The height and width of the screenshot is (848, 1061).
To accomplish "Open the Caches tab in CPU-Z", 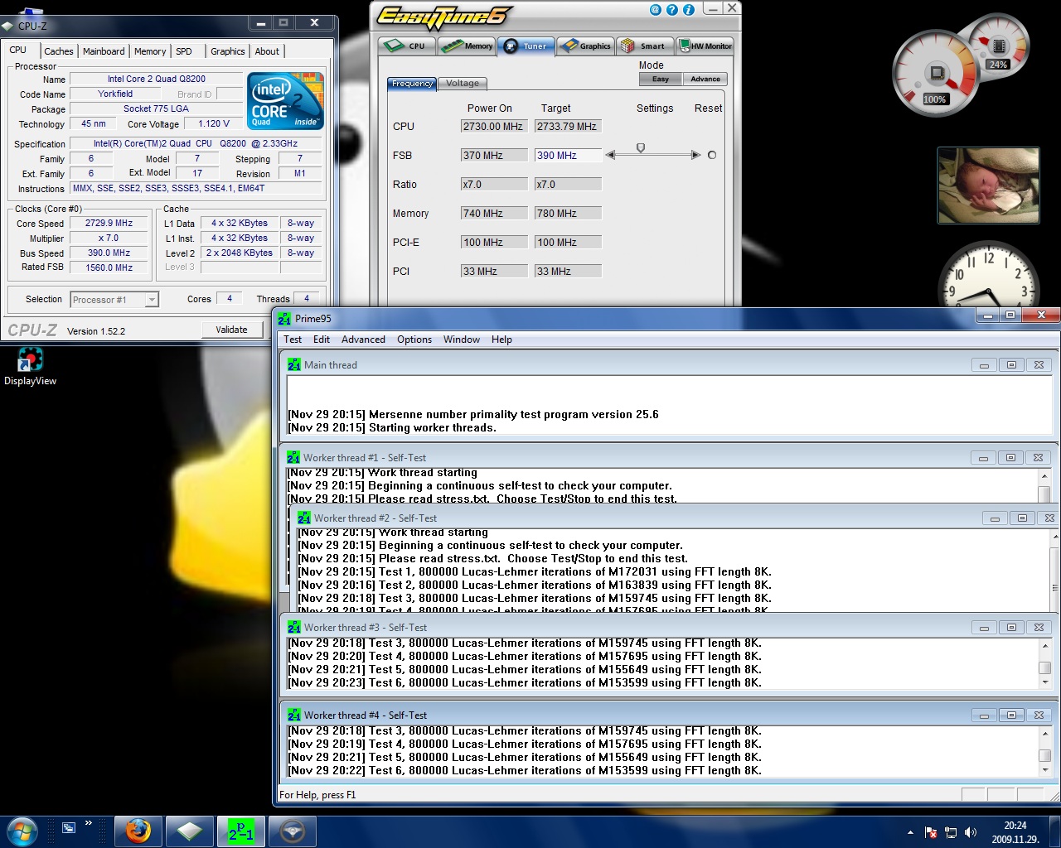I will coord(59,51).
